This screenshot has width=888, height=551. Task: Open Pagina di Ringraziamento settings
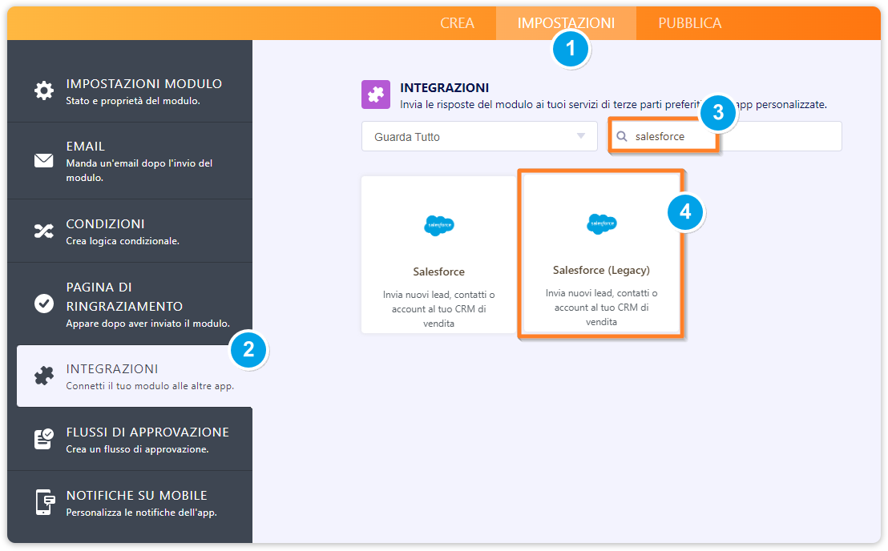click(130, 304)
